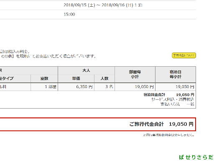Click the 1 部屋 room count cell
This screenshot has height=161, width=214.
coord(44,87)
